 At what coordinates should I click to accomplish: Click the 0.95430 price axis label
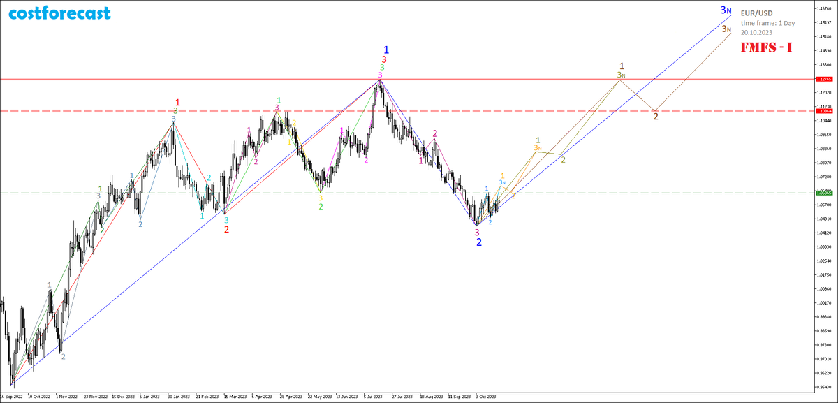click(x=824, y=386)
